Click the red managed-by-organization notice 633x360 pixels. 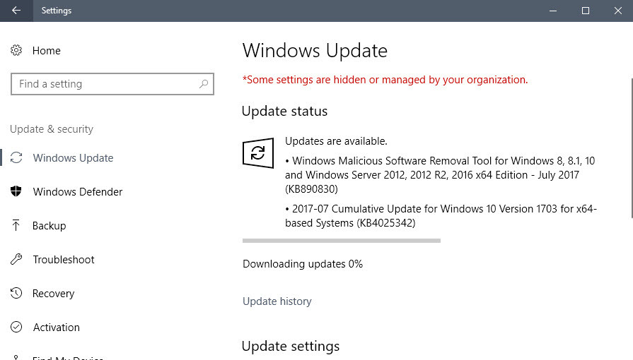coord(385,80)
